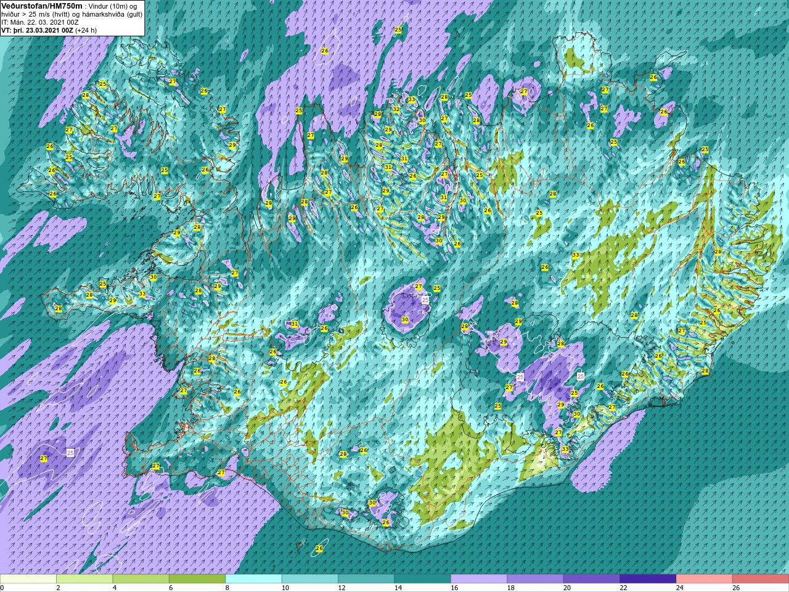Click the legend scale tick label '14'
The image size is (789, 592).
coord(397,588)
